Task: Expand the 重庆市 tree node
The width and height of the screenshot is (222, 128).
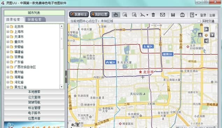Action: click(8, 42)
